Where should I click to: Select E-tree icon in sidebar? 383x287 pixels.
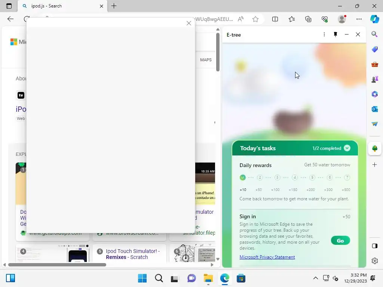pos(375,148)
